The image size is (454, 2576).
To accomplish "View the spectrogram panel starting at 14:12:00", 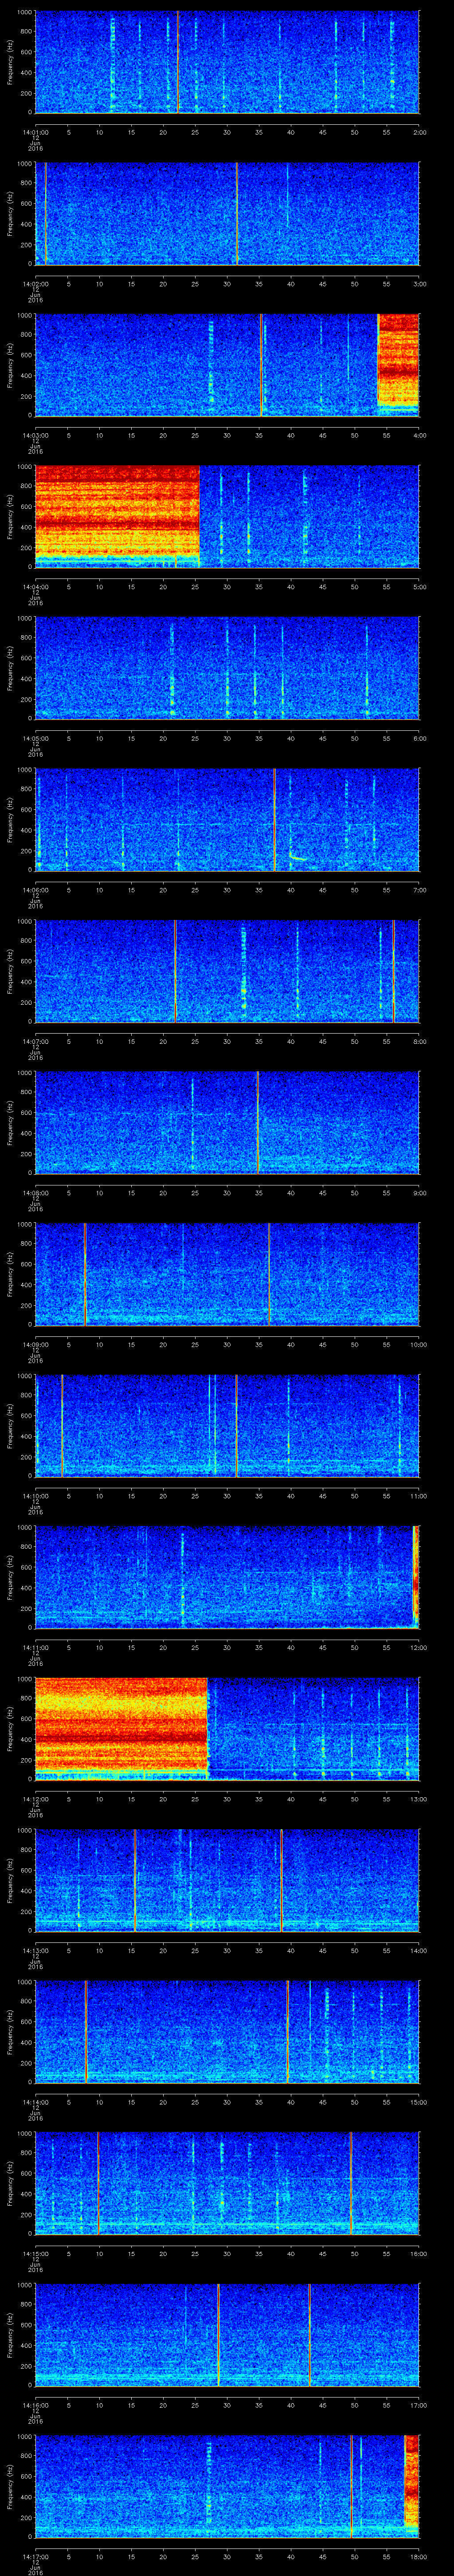I will pos(227,1728).
